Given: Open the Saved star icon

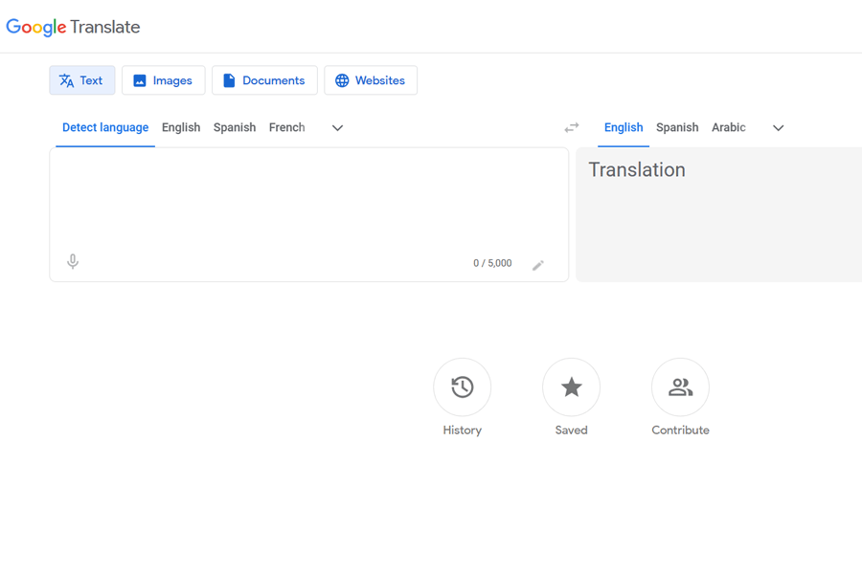Looking at the screenshot, I should coord(571,386).
